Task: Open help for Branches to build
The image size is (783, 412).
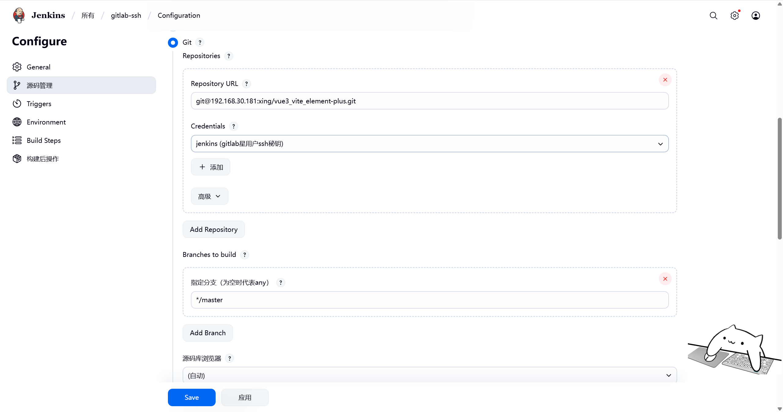Action: coord(244,255)
